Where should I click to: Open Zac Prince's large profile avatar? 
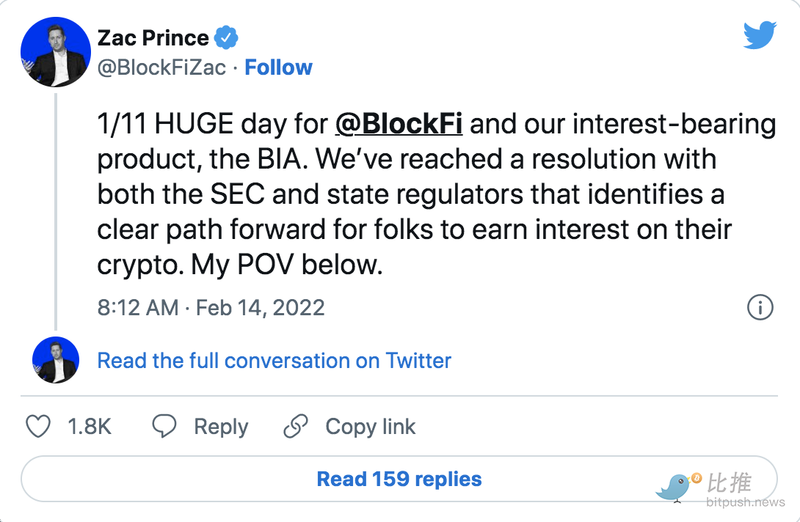click(x=56, y=52)
